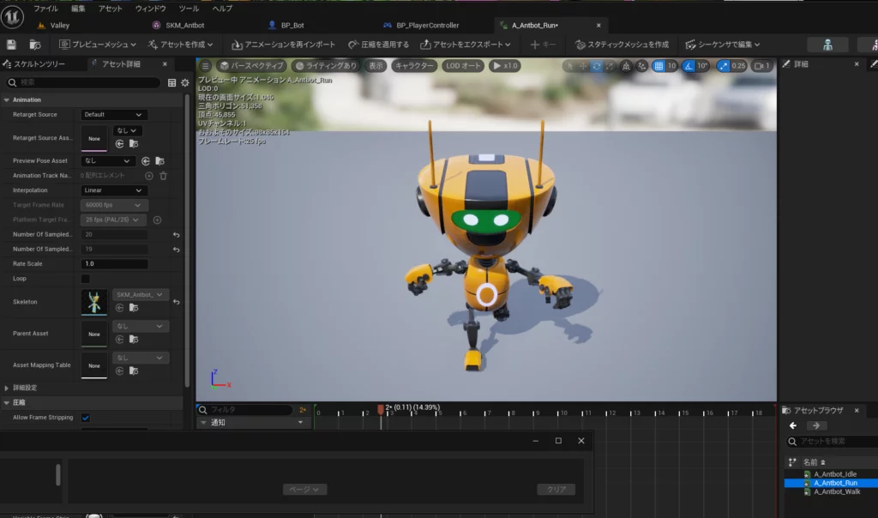Screen dimensions: 878x518
Task: Open the ウィンドウ menu
Action: click(151, 8)
